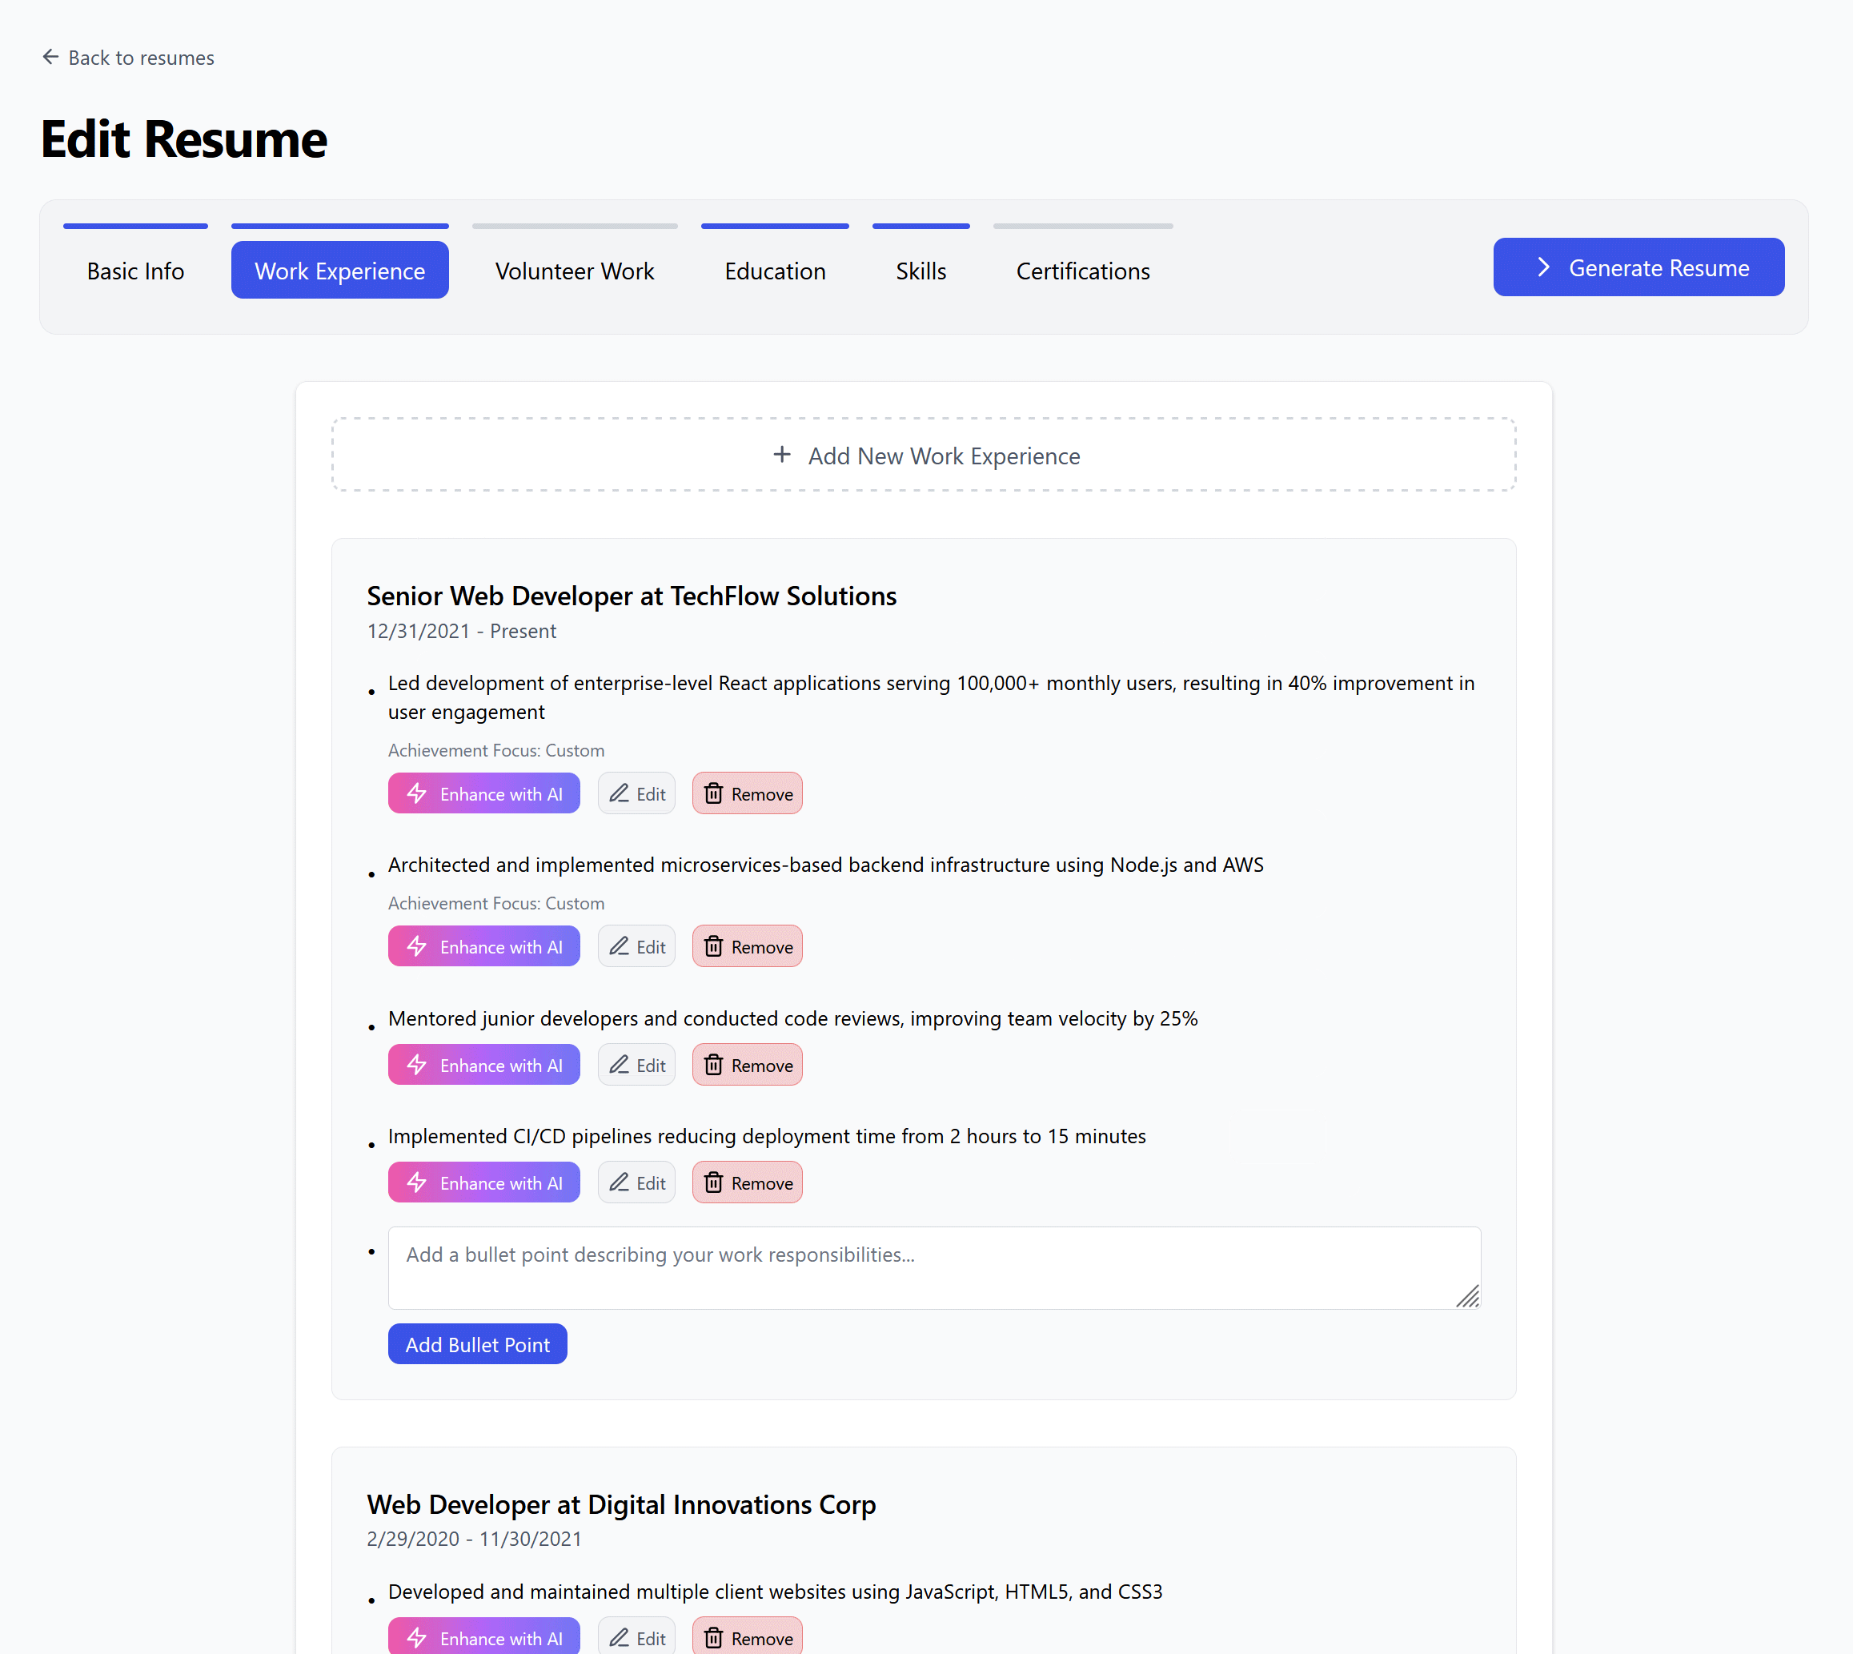Switch to the Basic Info tab

click(135, 271)
